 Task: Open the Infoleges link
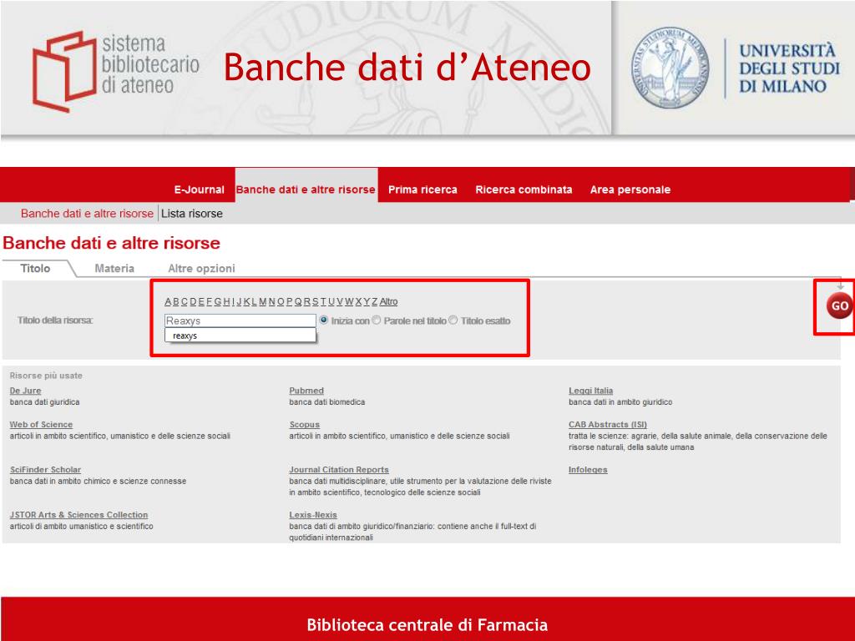(x=588, y=470)
